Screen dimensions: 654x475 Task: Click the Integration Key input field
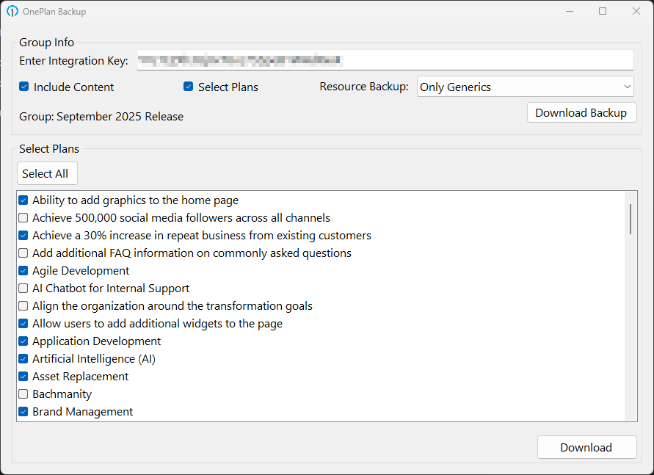[385, 61]
